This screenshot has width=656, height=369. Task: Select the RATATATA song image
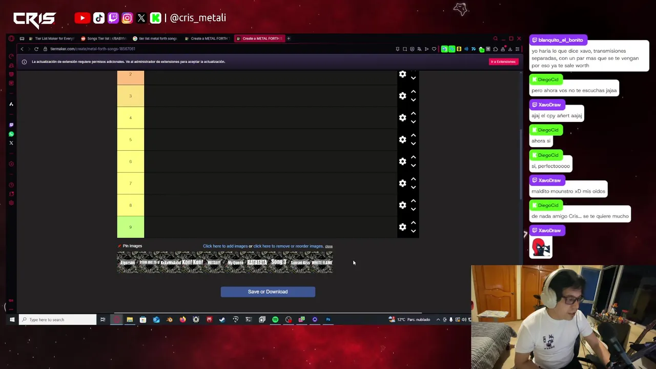pyautogui.click(x=257, y=262)
